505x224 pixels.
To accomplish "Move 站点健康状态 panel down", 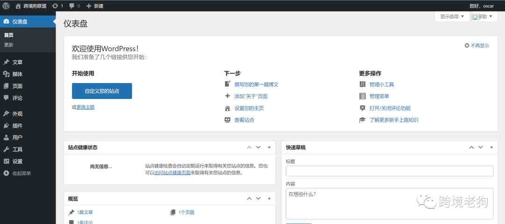I will pyautogui.click(x=258, y=147).
